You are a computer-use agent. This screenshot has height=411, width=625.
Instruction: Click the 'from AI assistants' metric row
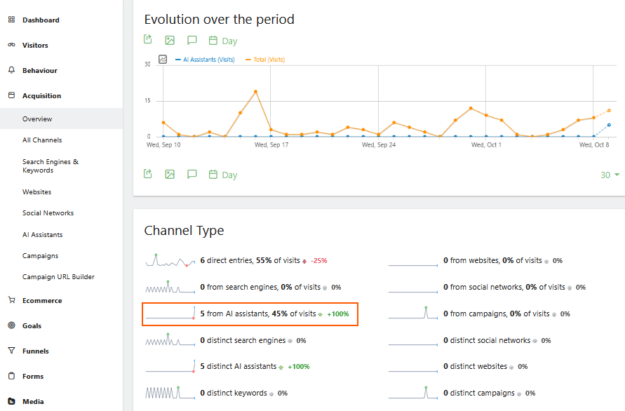coord(257,314)
